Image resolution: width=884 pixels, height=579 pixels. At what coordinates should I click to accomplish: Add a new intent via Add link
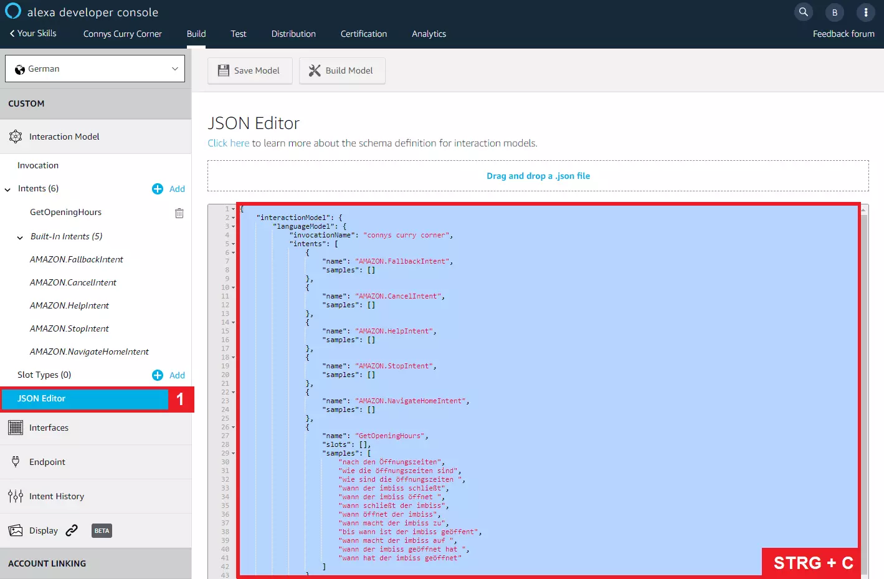[177, 189]
